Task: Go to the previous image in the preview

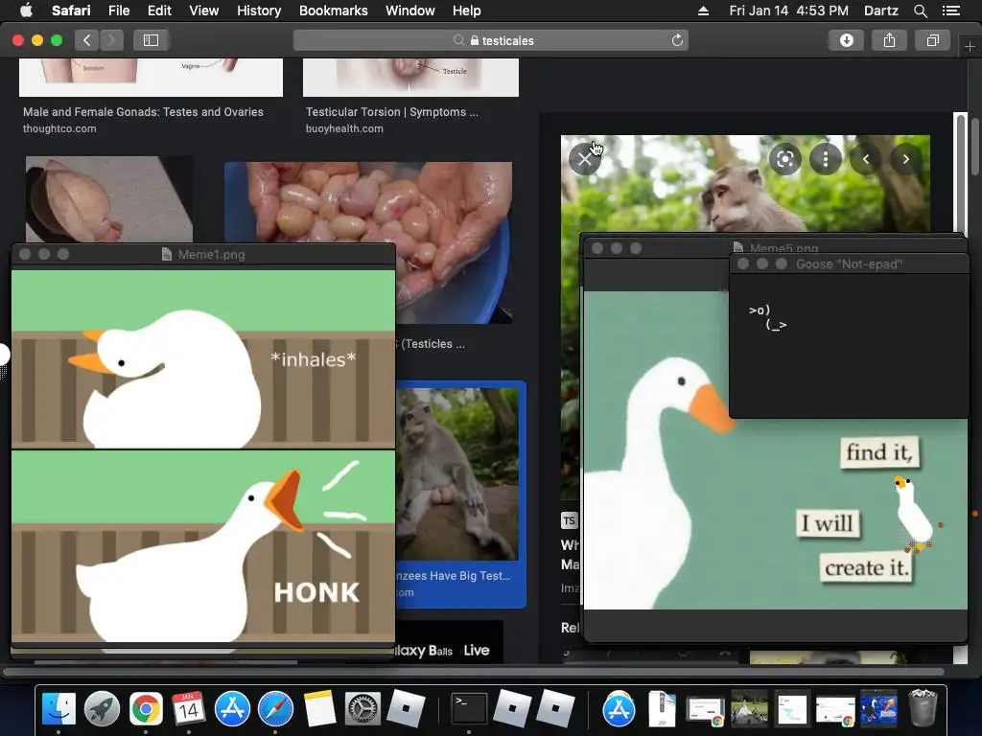Action: pyautogui.click(x=866, y=159)
